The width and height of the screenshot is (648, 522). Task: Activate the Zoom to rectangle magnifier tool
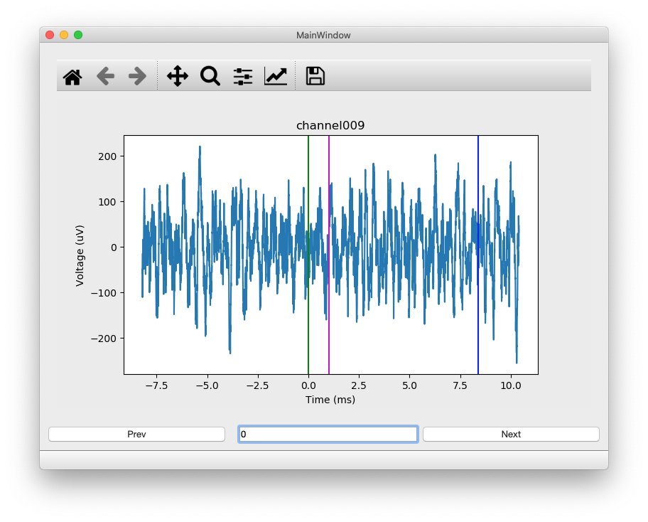click(210, 76)
